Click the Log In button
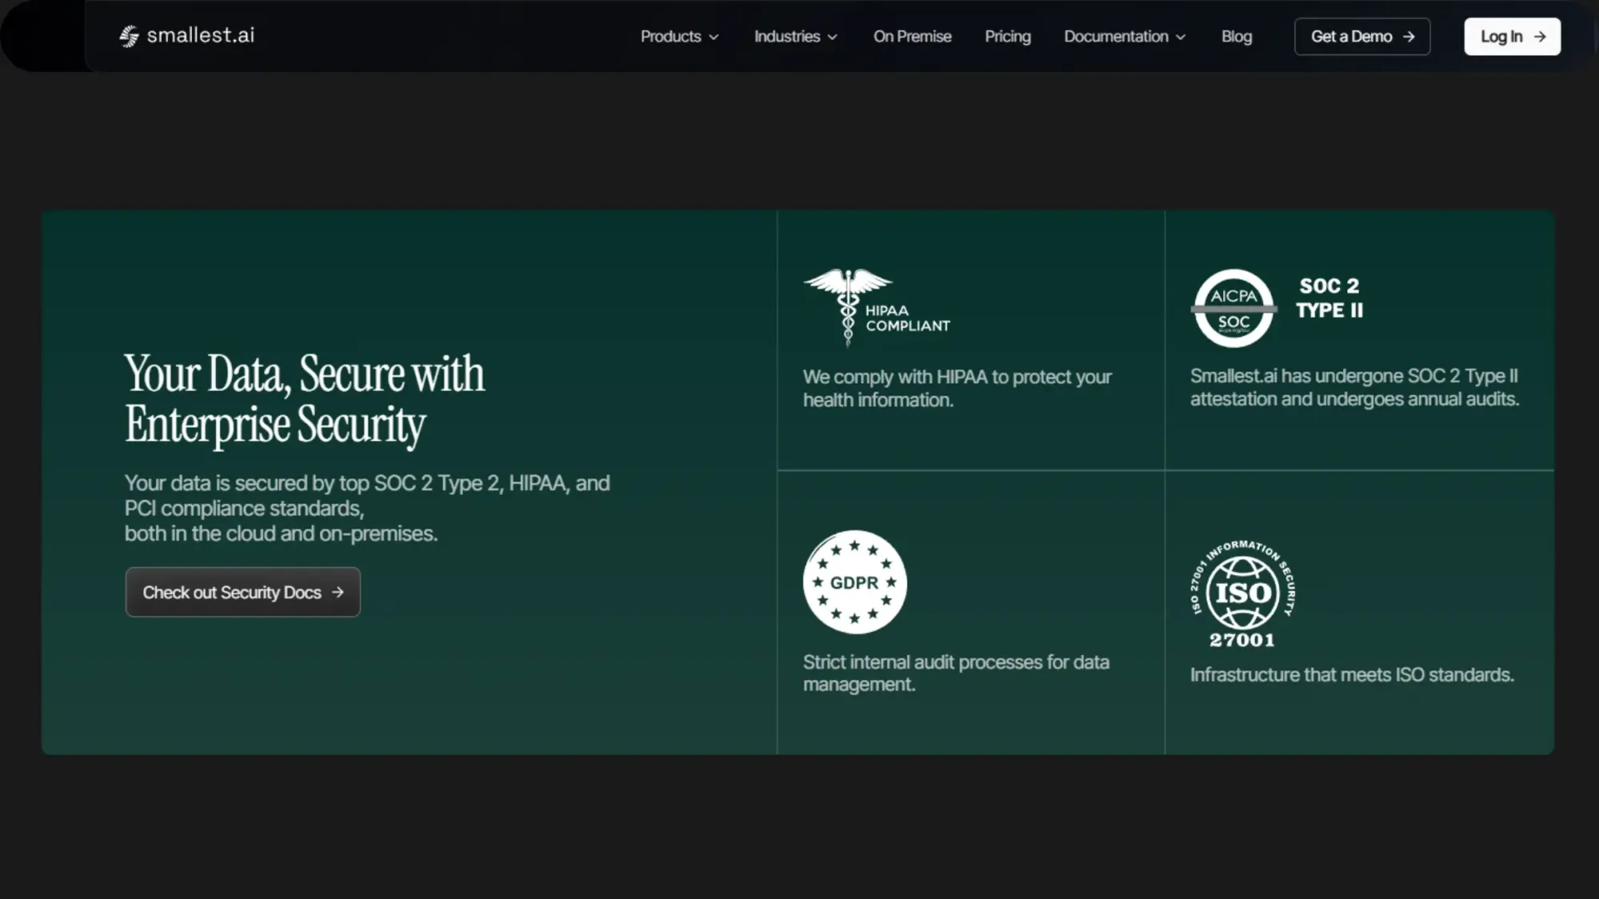 point(1511,36)
